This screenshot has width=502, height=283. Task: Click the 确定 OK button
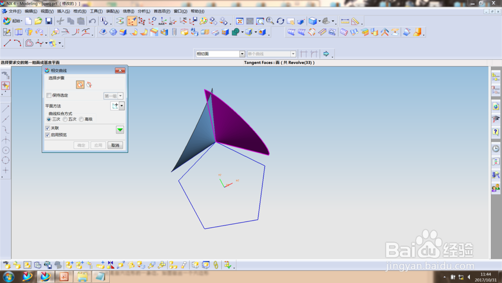coord(81,145)
